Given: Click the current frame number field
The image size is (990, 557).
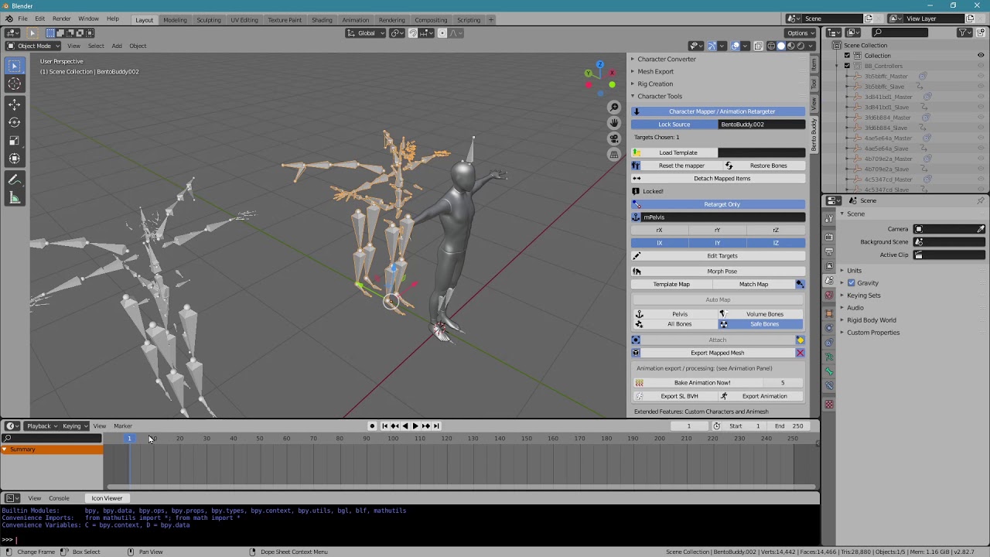Looking at the screenshot, I should [688, 426].
